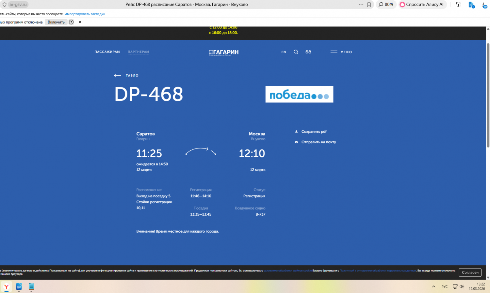Toggle the РУС keyboard language indicator
The width and height of the screenshot is (490, 293).
[444, 286]
